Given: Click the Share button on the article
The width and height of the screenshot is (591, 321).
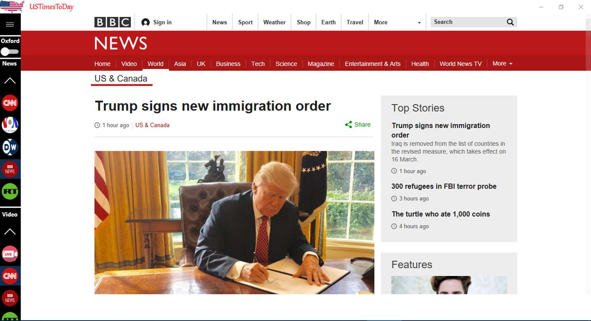Looking at the screenshot, I should [358, 125].
